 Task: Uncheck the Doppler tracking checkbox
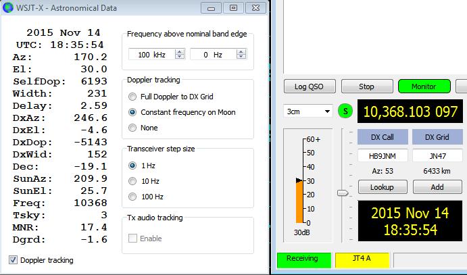(13, 260)
